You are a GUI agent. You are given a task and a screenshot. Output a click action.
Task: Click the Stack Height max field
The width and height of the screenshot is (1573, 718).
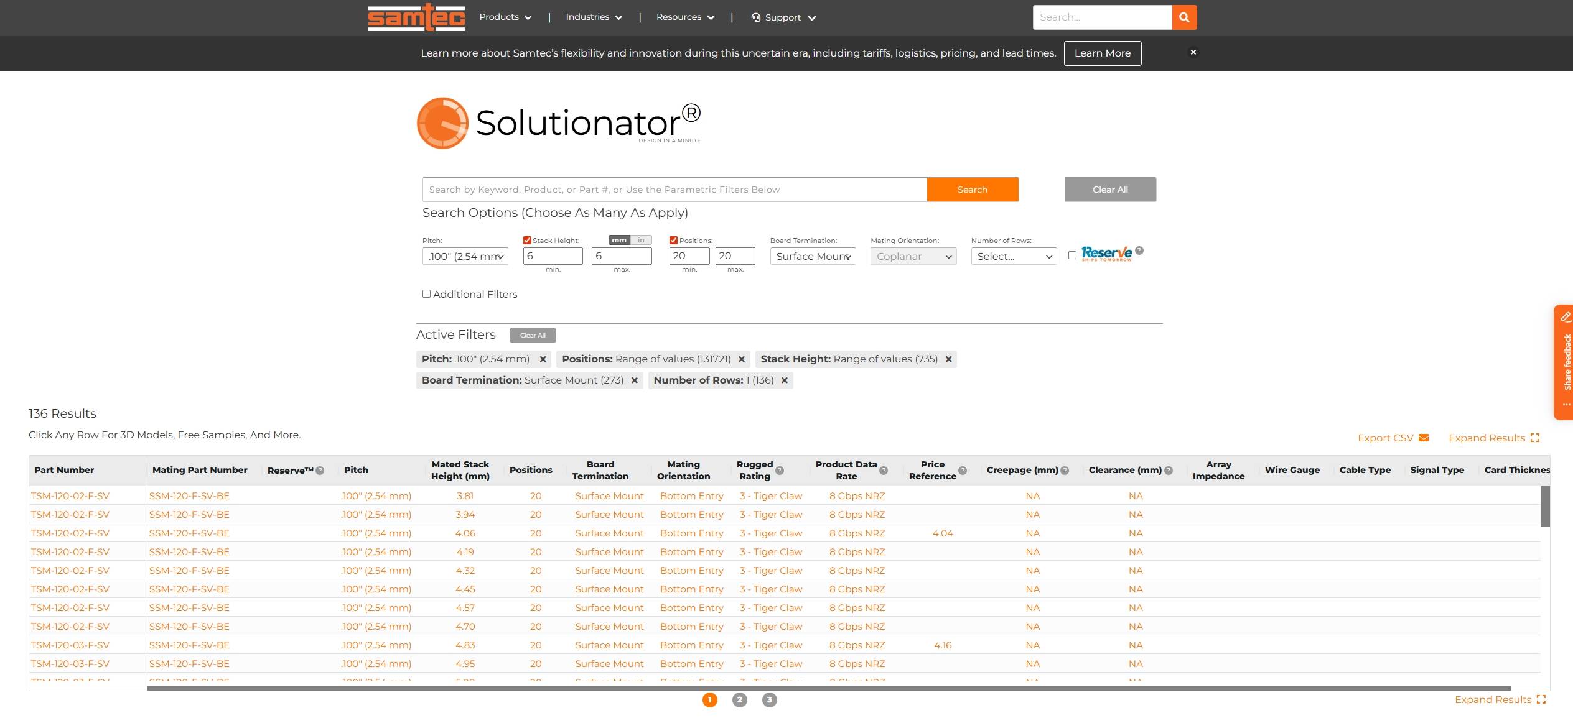pyautogui.click(x=622, y=256)
